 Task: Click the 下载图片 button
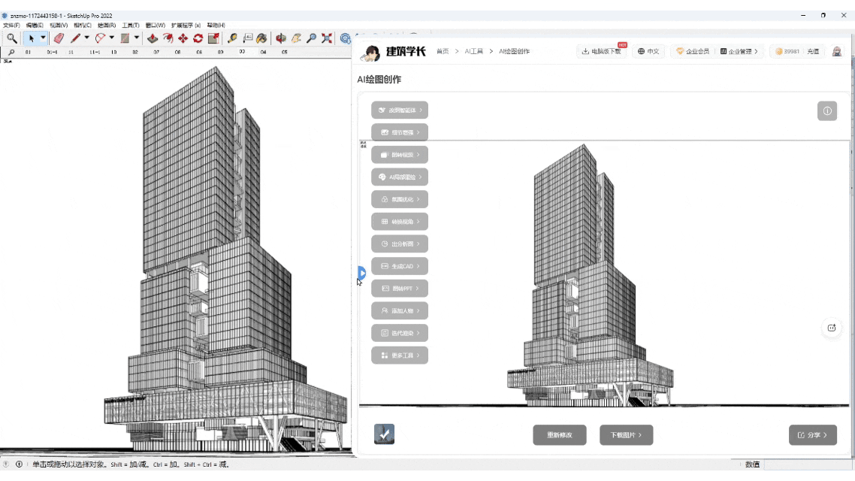[x=626, y=435]
